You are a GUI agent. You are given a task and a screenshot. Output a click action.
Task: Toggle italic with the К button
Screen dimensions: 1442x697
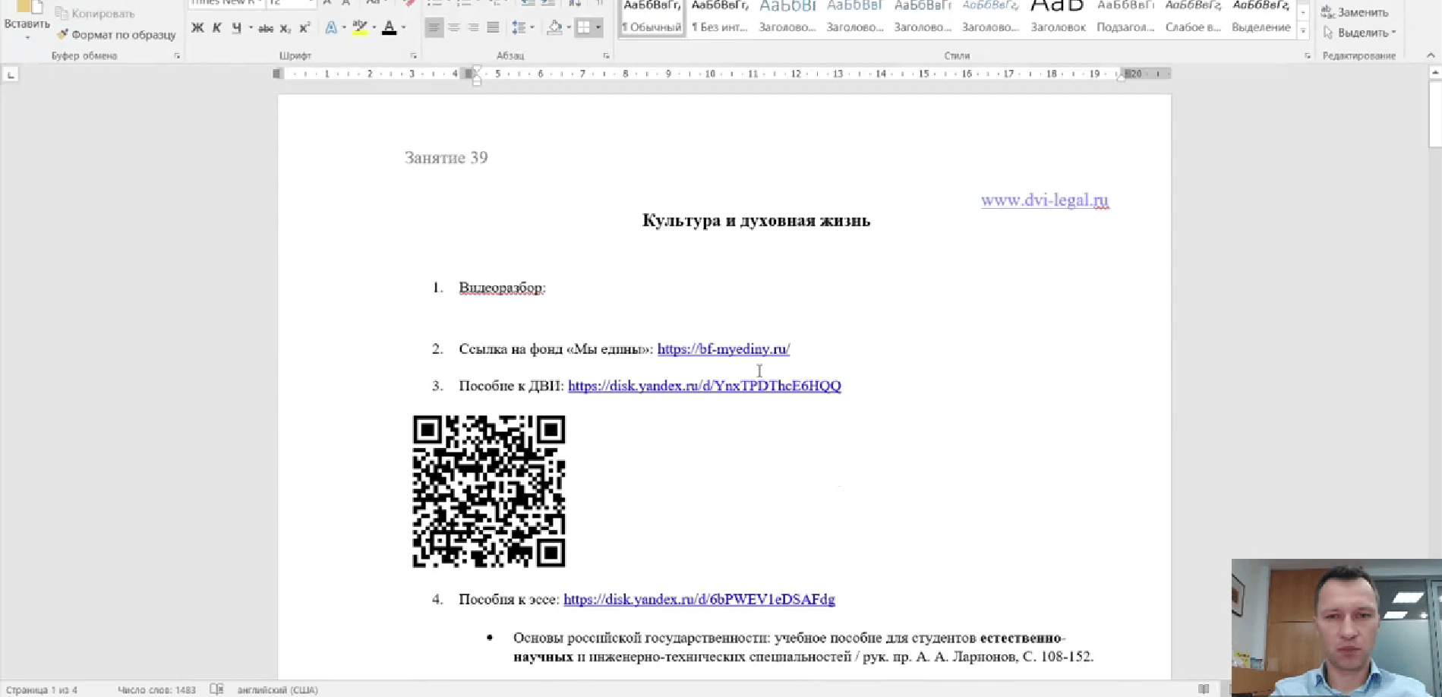pyautogui.click(x=216, y=27)
